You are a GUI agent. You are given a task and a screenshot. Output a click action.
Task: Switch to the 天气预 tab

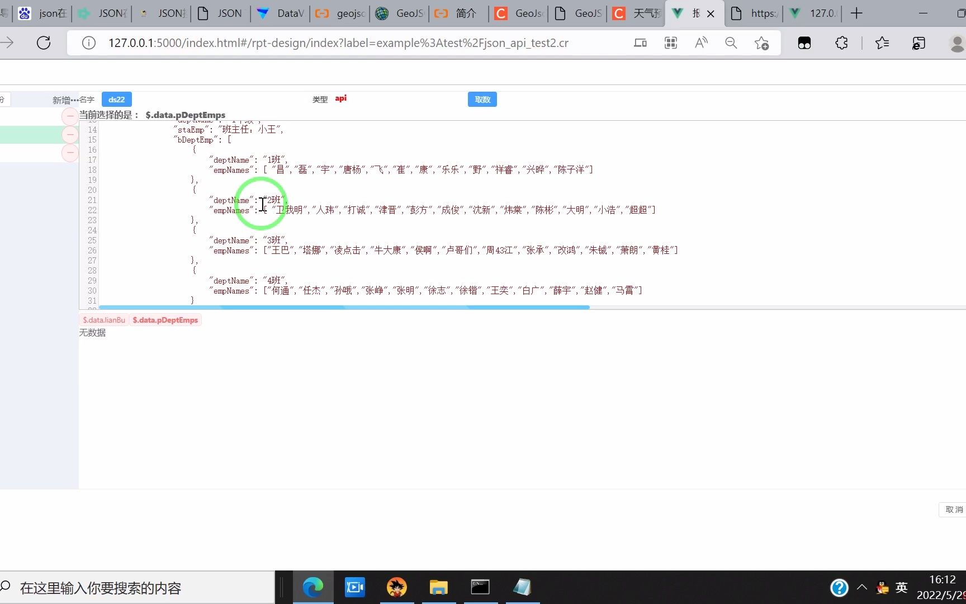click(637, 13)
